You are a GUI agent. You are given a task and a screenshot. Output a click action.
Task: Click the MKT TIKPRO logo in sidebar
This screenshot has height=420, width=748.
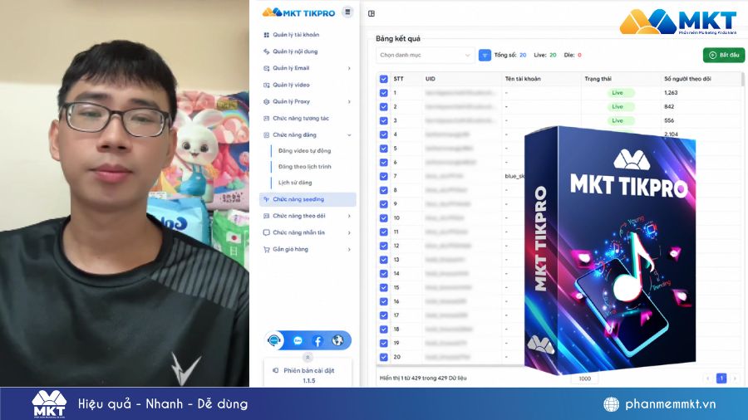(x=298, y=12)
